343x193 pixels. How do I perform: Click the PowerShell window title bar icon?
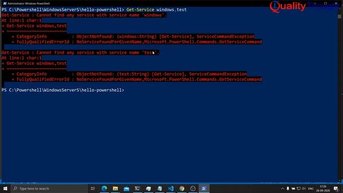click(x=5, y=4)
